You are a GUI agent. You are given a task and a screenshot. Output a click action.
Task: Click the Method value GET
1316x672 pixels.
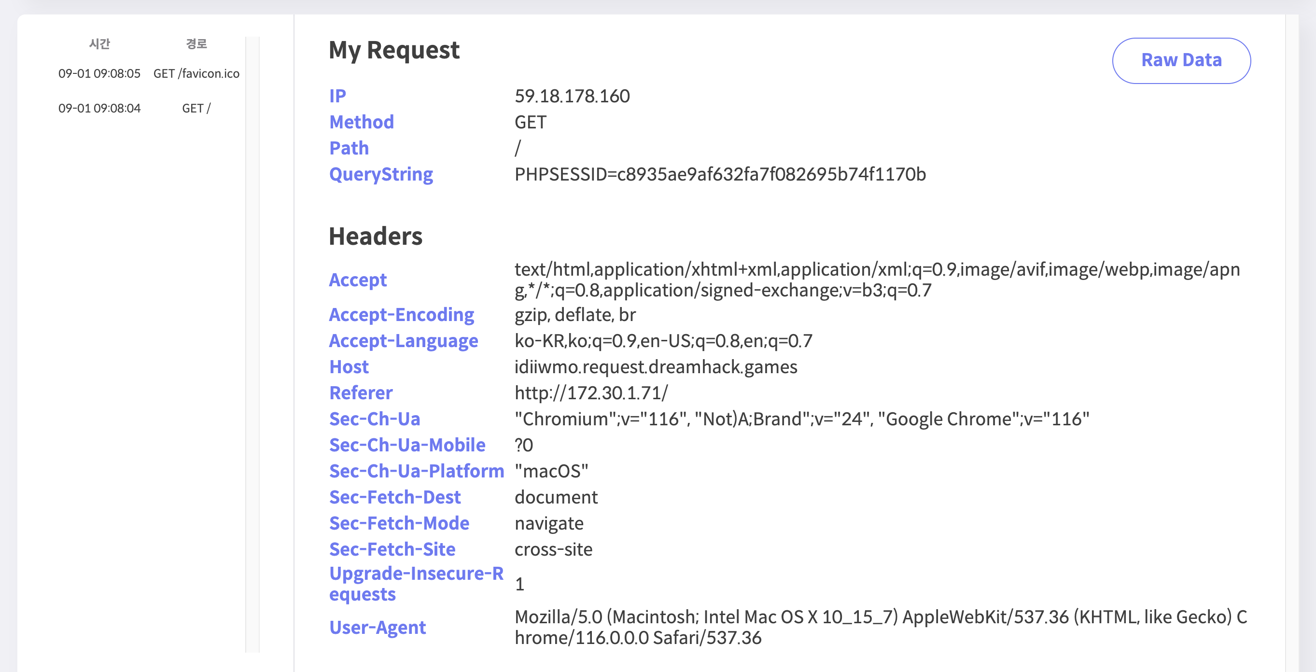530,122
